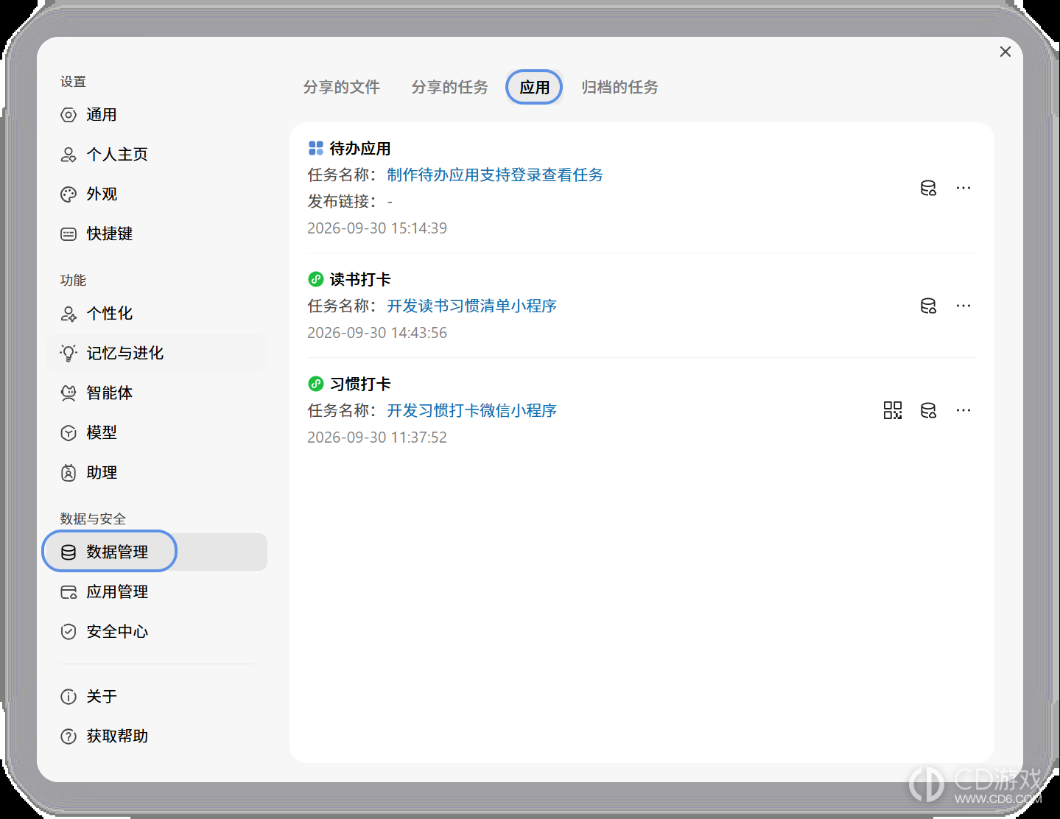Click the 个人主页 person icon
Screen dimensions: 1060x819
coord(69,155)
